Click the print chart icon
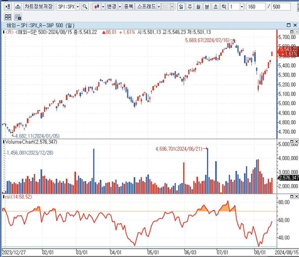This screenshot has width=299, height=257. pos(18,7)
